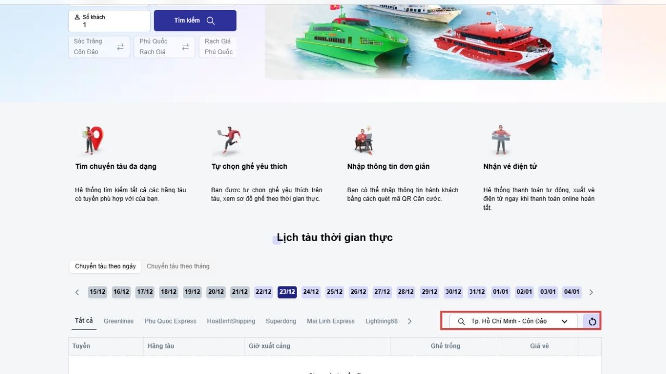666x374 pixels.
Task: Select date 03/01
Action: pos(548,292)
